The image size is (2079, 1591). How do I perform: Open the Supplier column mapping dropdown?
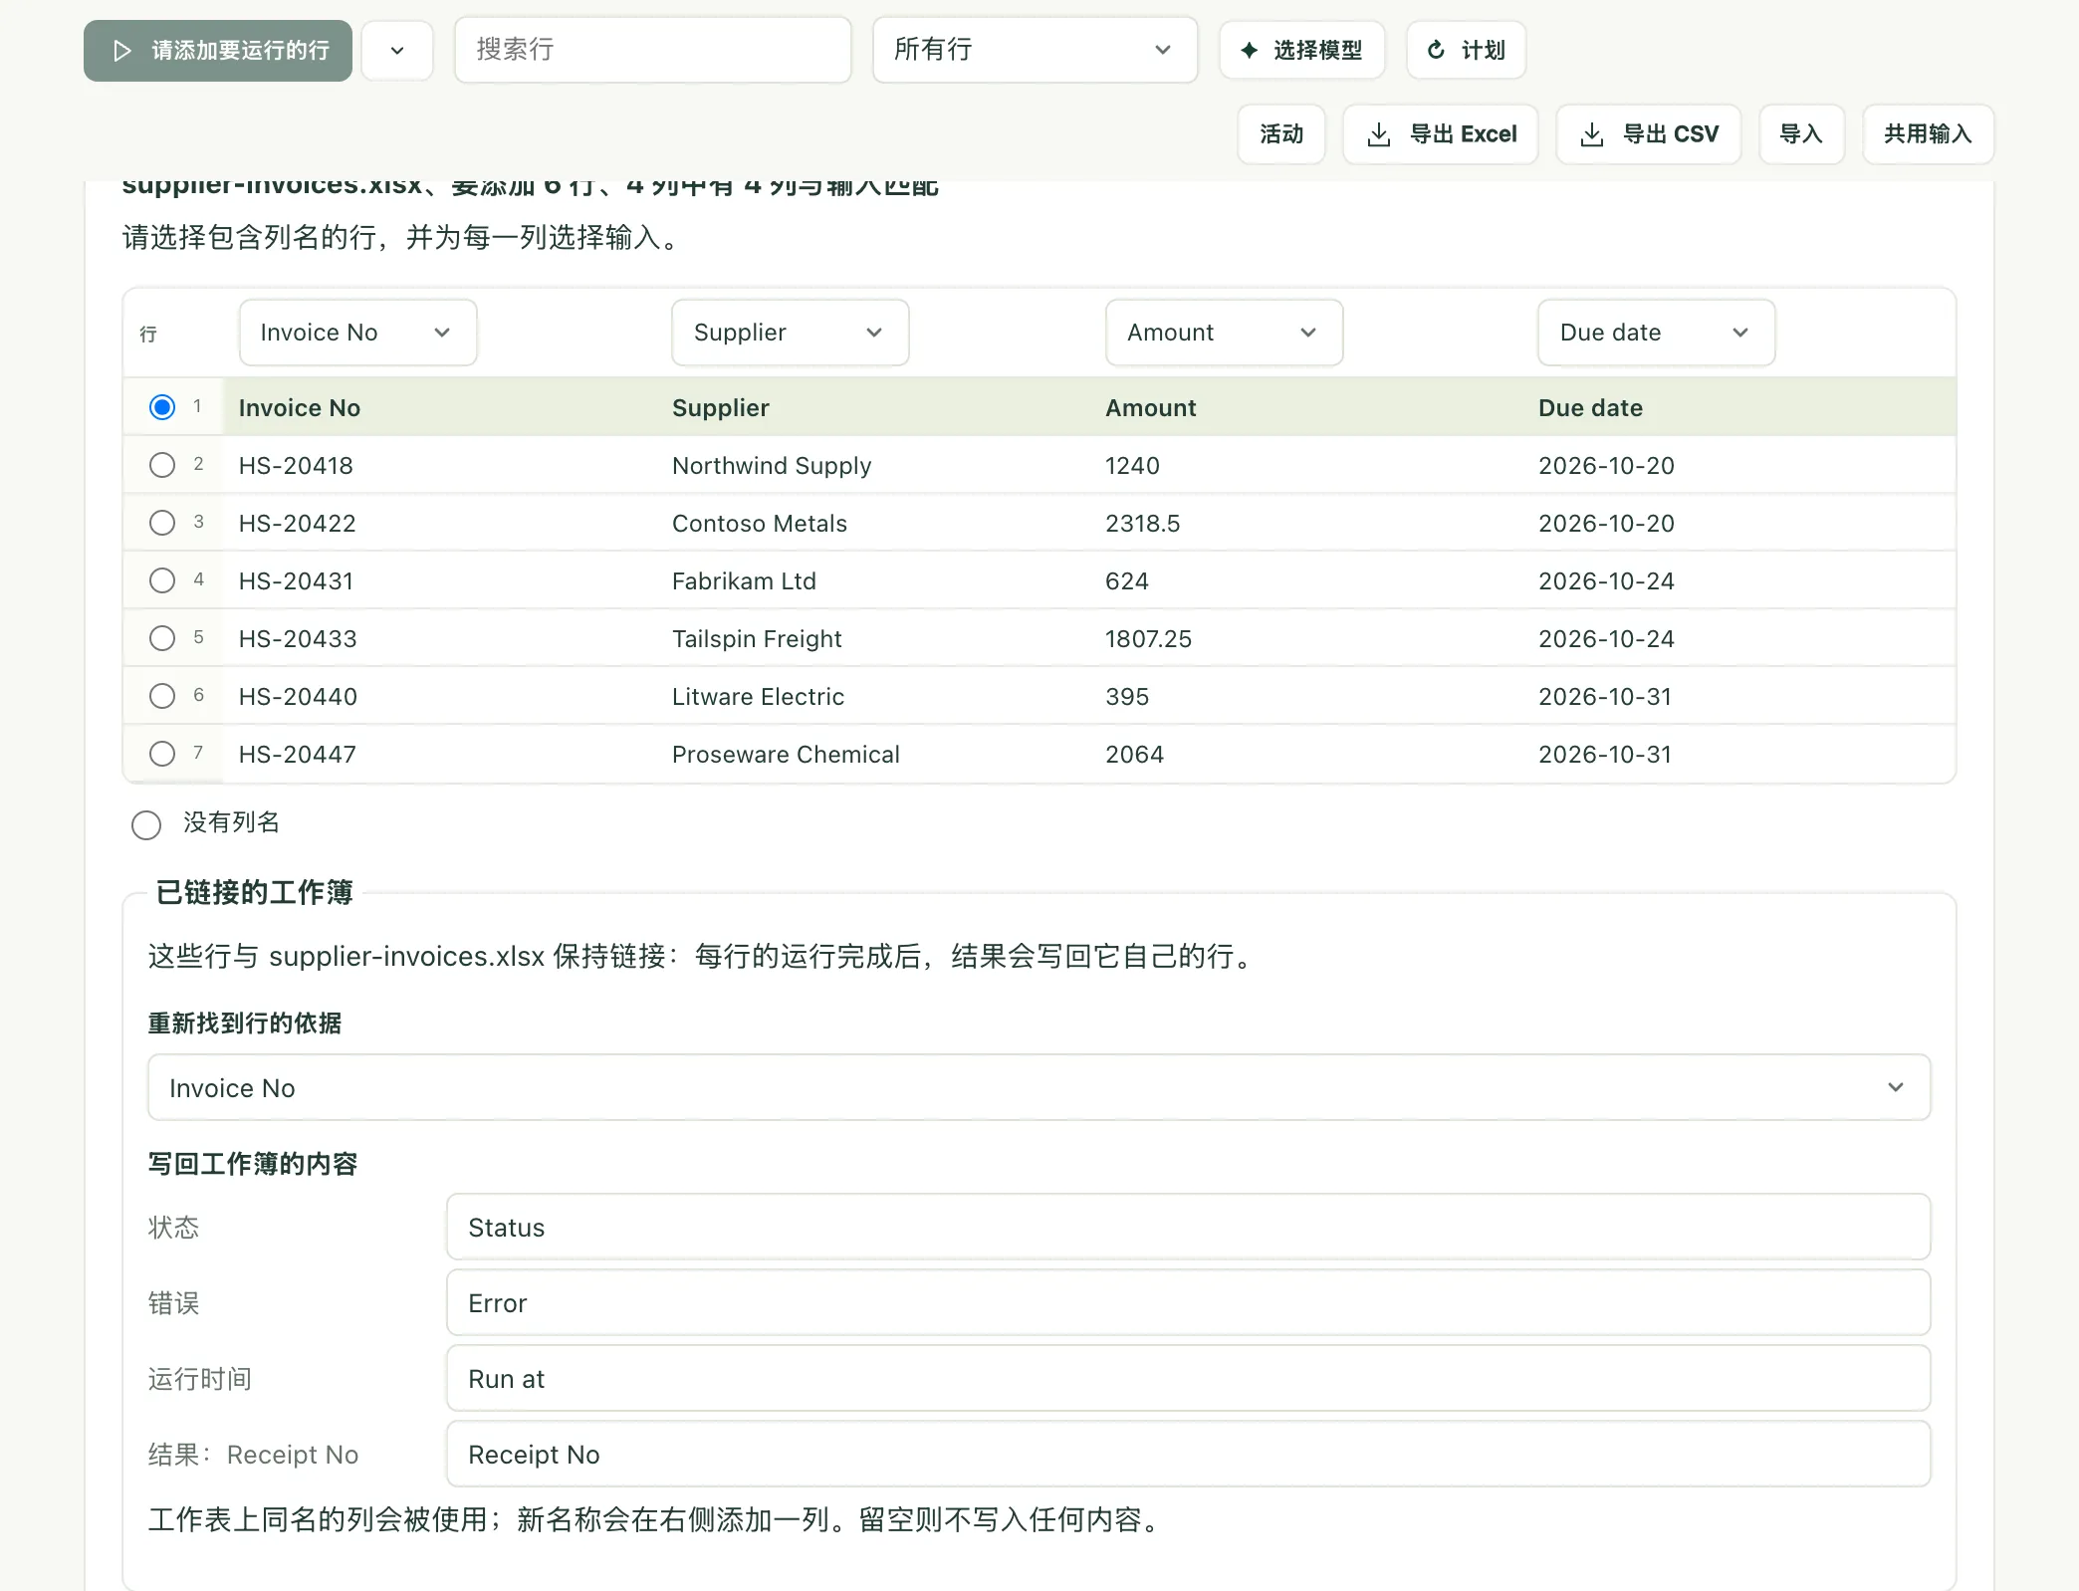790,333
